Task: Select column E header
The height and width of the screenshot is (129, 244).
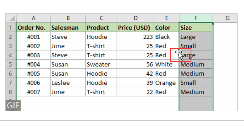Action: coord(167,18)
